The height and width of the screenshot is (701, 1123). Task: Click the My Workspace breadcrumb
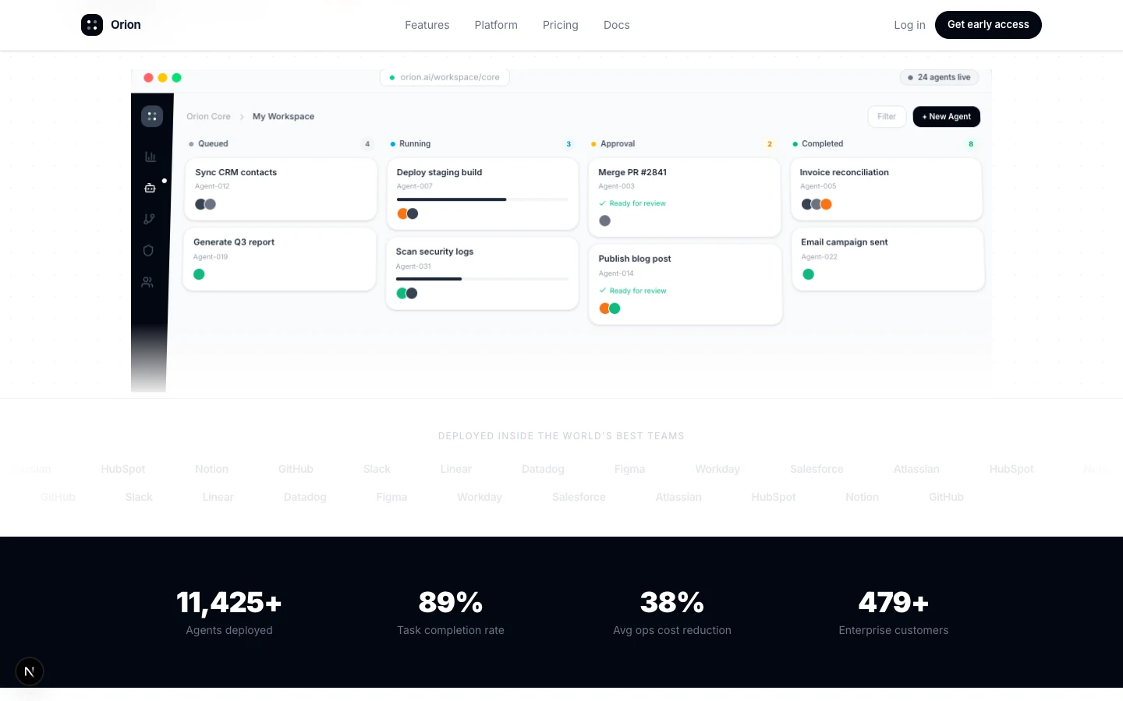coord(283,117)
